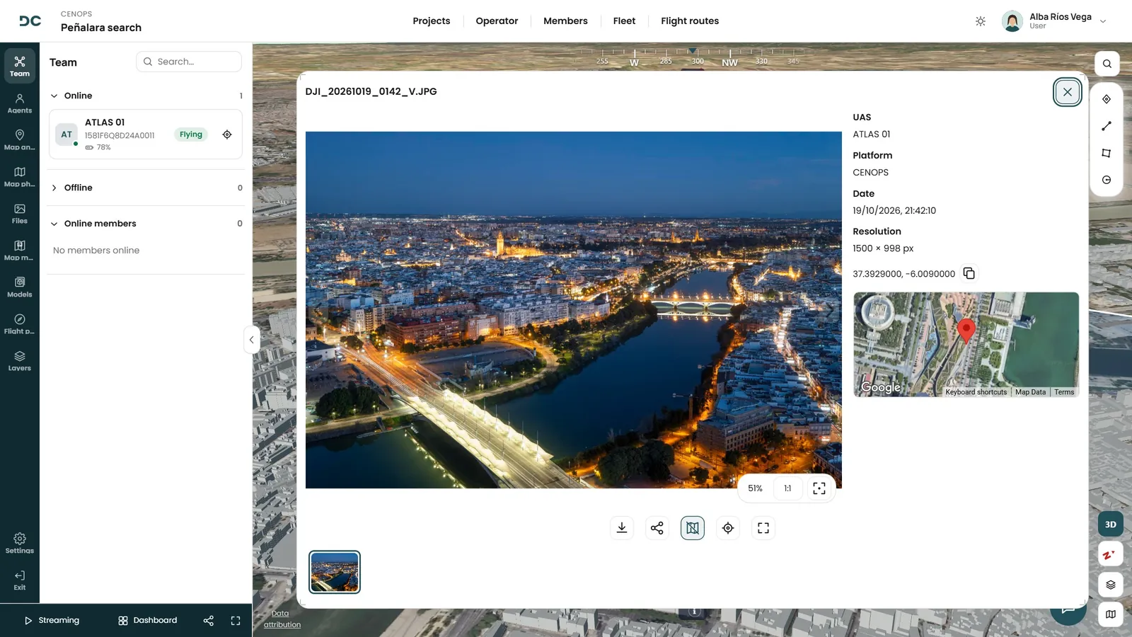Locate ATLAS 01 drone with target icon

coord(227,134)
